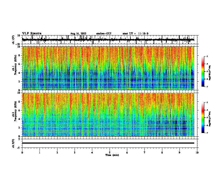Click the color scale bar beside ch.1 spectrogram
222x171 pixels.
pyautogui.click(x=203, y=72)
